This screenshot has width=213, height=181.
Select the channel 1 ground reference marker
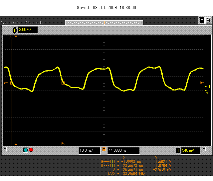pos(207,91)
